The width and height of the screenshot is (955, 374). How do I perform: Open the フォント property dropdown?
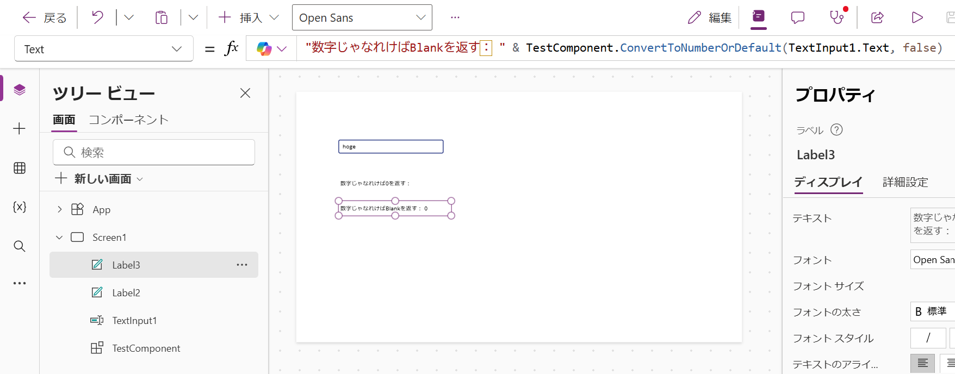933,259
